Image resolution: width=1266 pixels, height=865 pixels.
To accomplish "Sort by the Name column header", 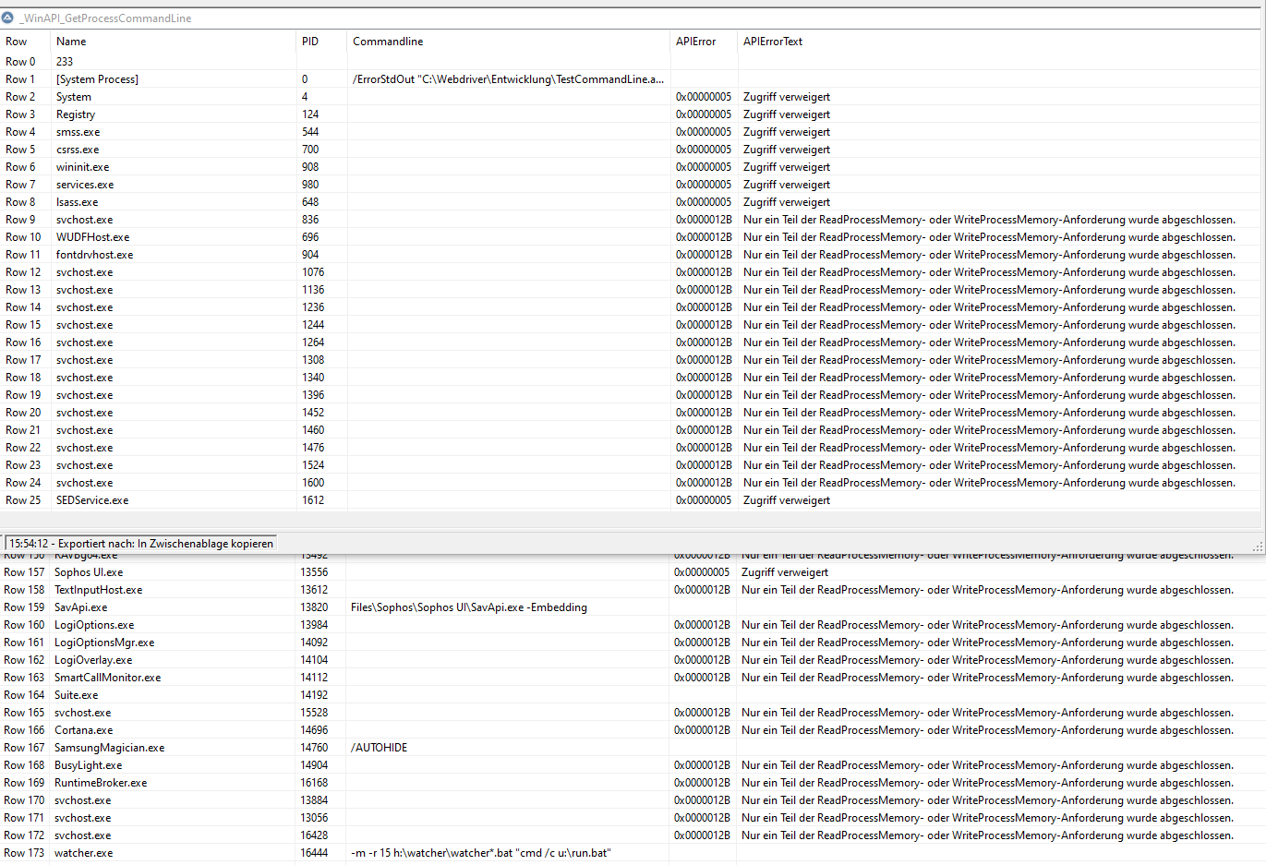I will click(71, 42).
